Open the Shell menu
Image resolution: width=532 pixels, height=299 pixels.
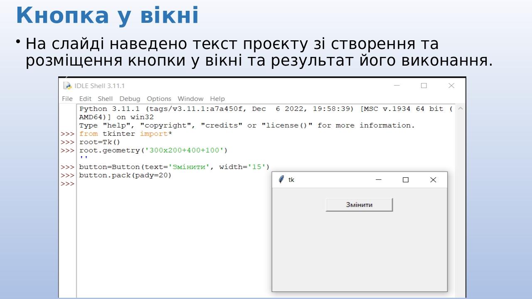point(105,99)
